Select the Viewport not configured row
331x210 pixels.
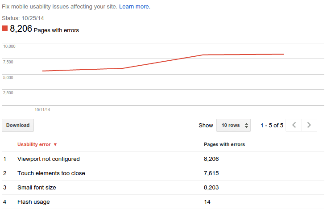pyautogui.click(x=48, y=159)
